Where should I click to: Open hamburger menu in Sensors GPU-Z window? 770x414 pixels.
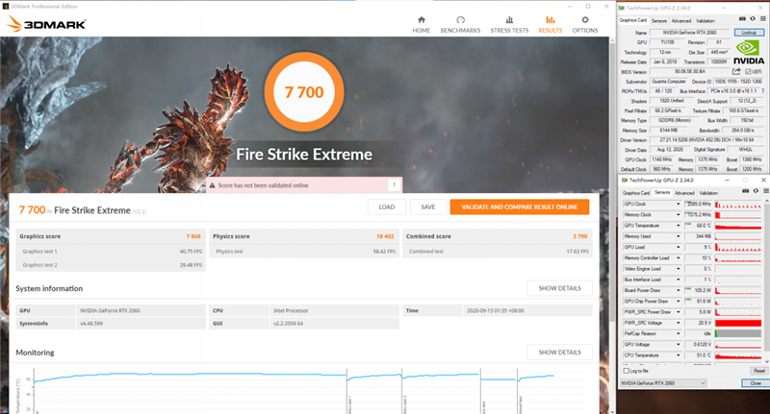pos(765,191)
